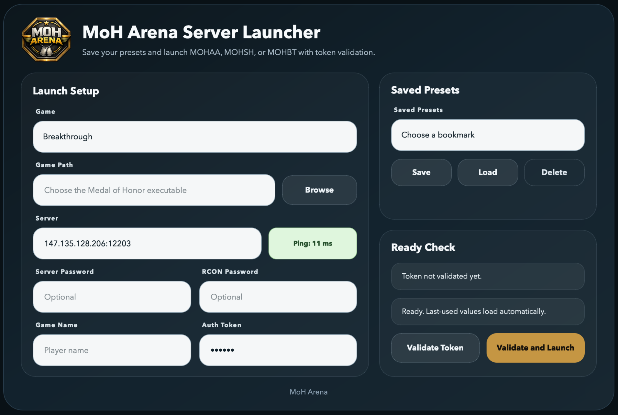Click the Ready status message box
618x415 pixels.
(x=487, y=311)
